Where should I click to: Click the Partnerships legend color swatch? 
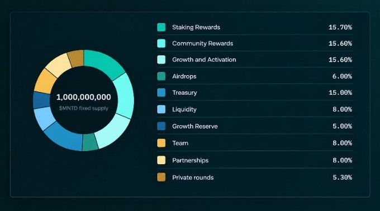tap(161, 160)
